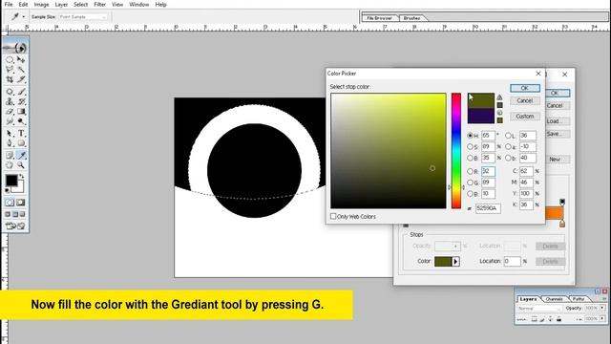Select the R red radio button
Screen dimensions: 611x344
(470, 171)
